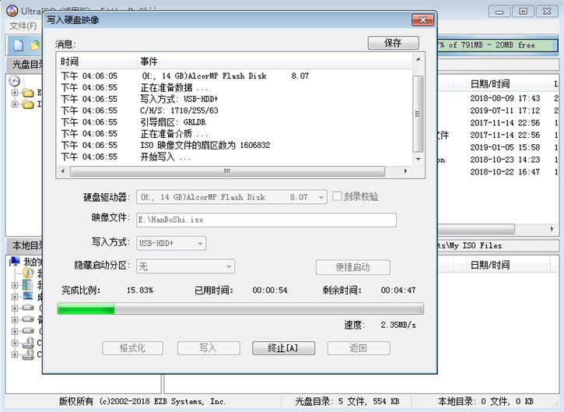564x412 pixels.
Task: Click the 保存 button in the dialog
Action: [x=393, y=43]
